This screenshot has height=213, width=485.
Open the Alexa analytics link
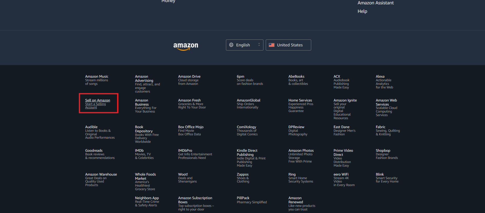(384, 82)
